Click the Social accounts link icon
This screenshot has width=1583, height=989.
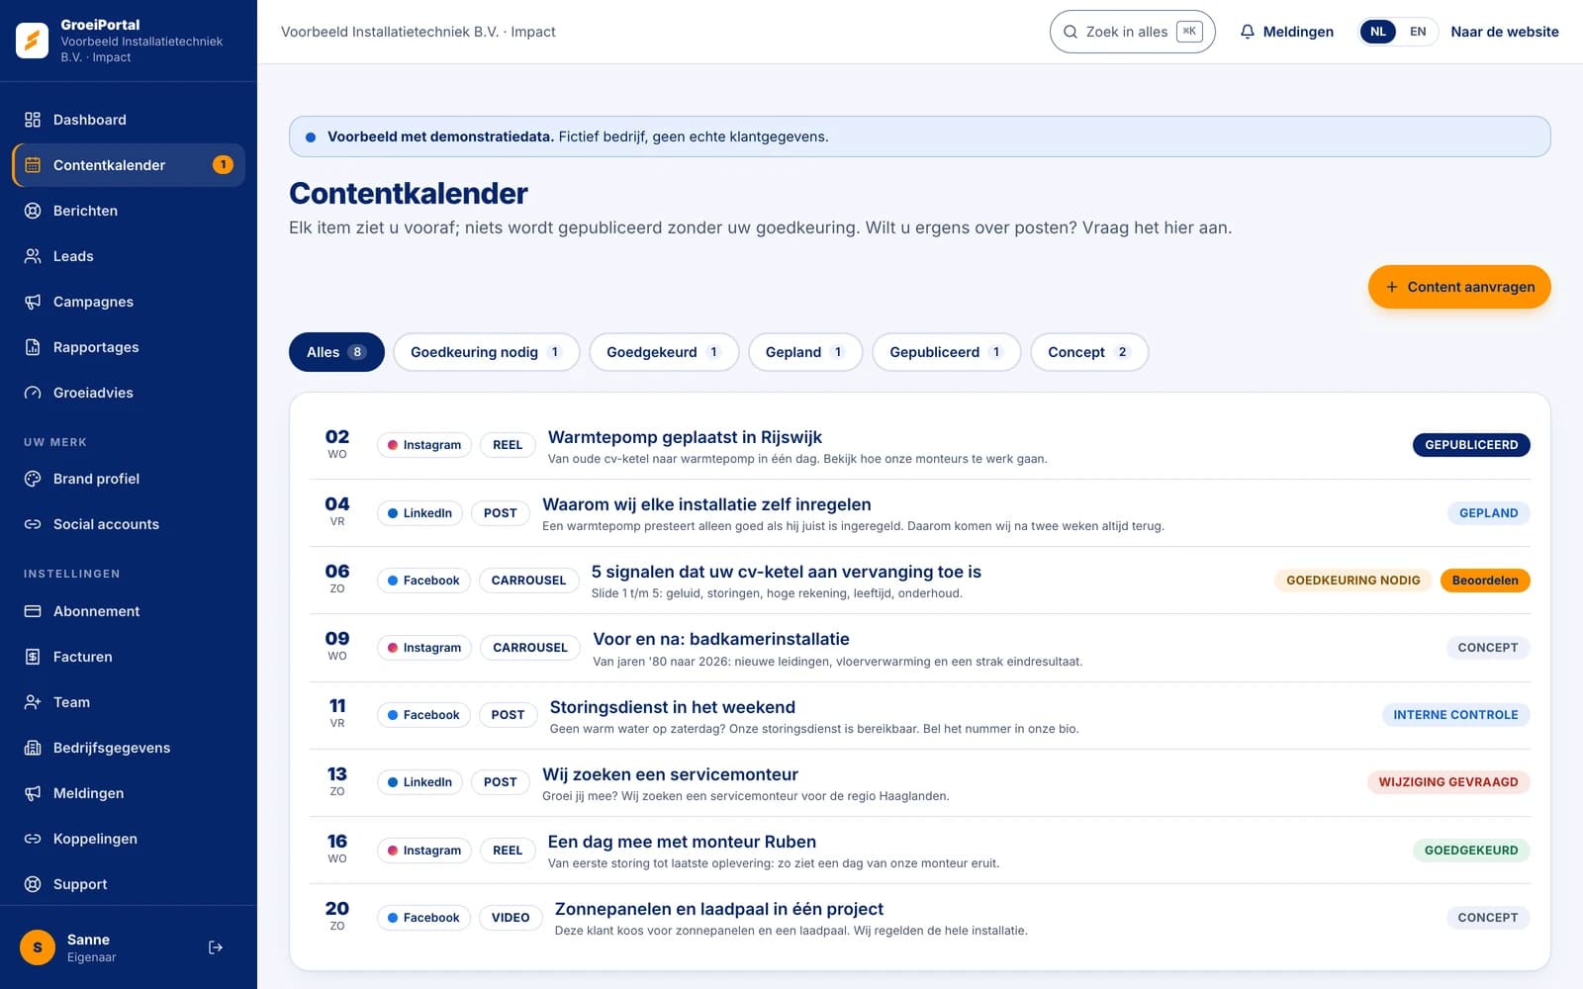pyautogui.click(x=33, y=524)
